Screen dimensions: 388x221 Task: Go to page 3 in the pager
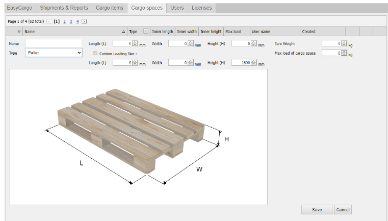[71, 21]
